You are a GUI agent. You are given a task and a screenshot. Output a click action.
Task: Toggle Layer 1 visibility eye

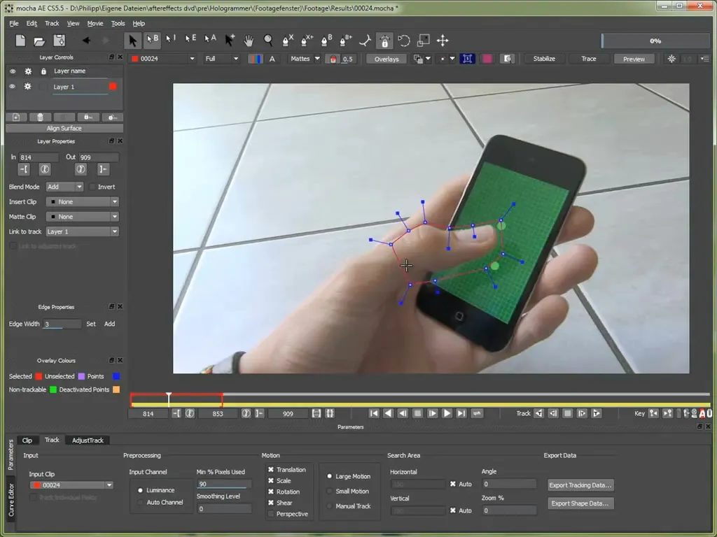click(x=13, y=86)
